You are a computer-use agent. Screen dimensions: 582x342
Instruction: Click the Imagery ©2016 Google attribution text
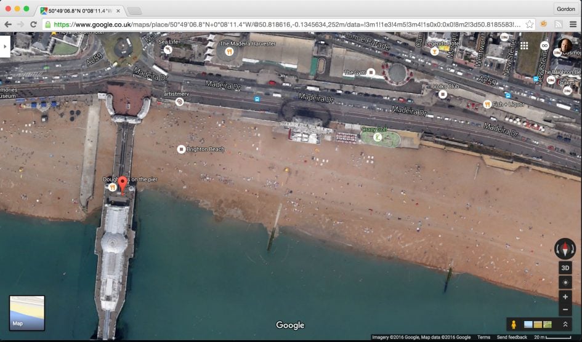point(395,337)
